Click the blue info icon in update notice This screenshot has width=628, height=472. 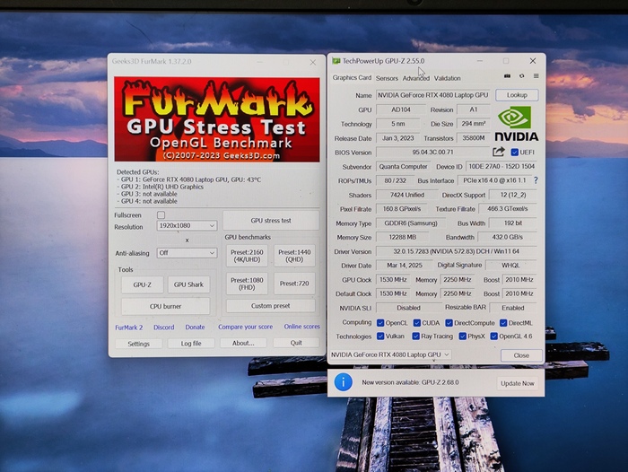343,382
